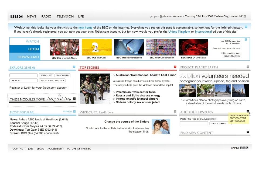The height and width of the screenshot is (181, 259).
Task: Choose the United Kingdom edition link
Action: (179, 32)
